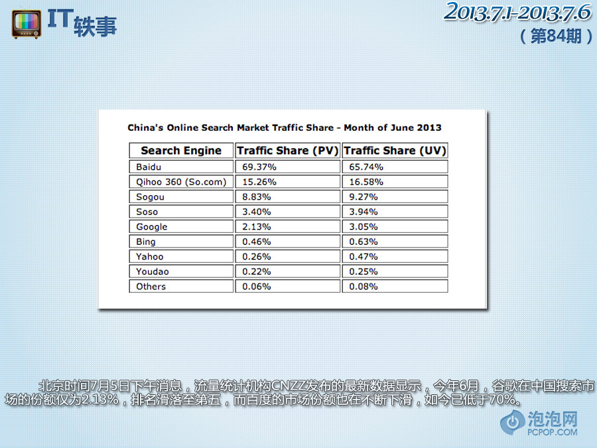Select the Others row name cell
This screenshot has height=448, width=597.
tap(181, 286)
